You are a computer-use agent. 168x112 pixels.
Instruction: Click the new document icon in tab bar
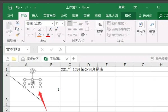click(x=8, y=59)
